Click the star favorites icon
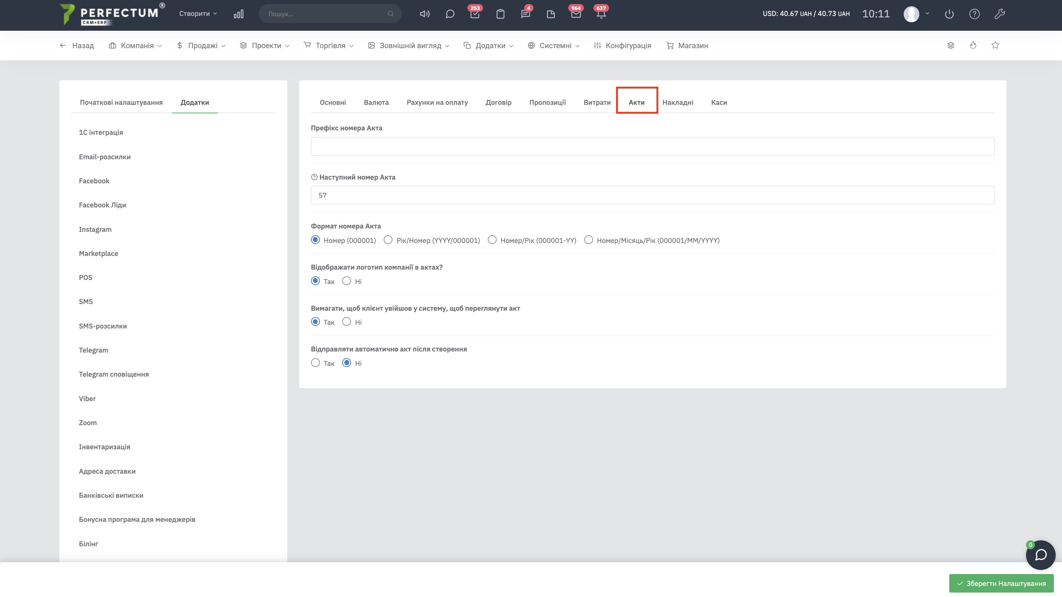 (x=995, y=45)
